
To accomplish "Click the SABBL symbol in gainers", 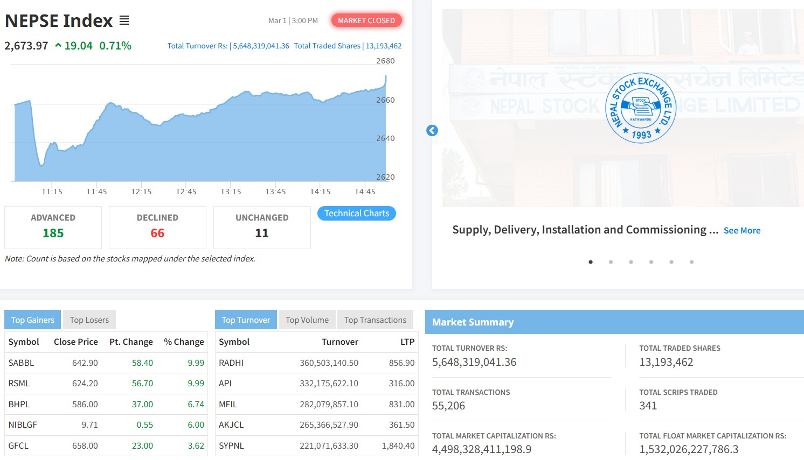I will coord(22,363).
